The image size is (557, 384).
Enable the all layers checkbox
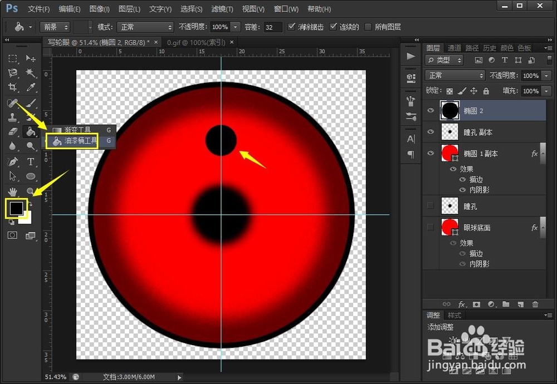[x=368, y=27]
